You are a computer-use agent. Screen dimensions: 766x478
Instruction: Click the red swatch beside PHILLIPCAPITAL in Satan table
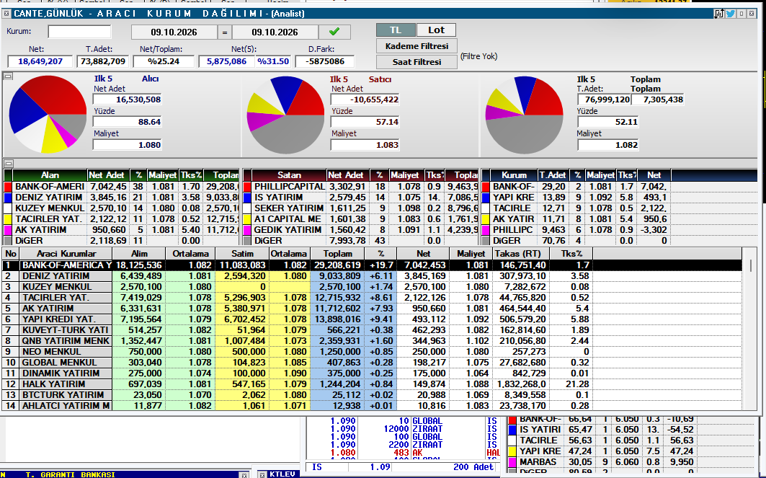click(246, 187)
